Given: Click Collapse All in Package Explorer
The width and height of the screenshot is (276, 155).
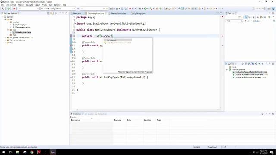Looking at the screenshot, I should click(48, 13).
